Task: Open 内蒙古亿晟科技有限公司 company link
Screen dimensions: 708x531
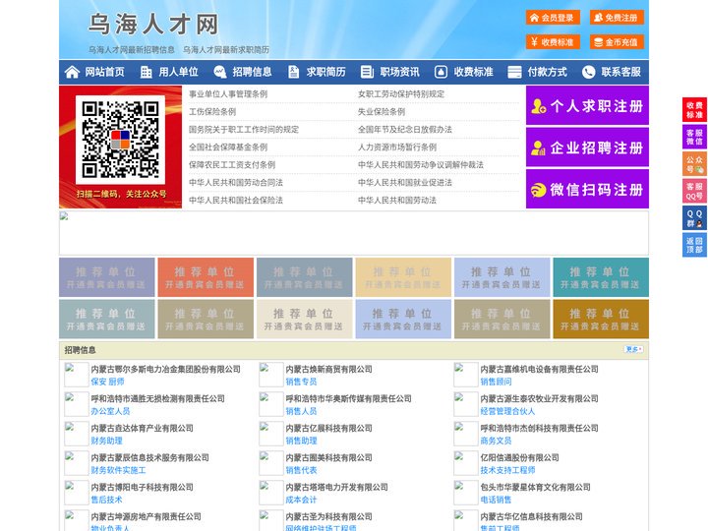Action: click(328, 428)
